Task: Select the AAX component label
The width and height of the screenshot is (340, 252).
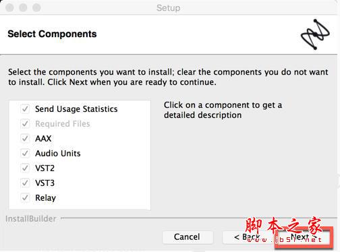Action: (43, 139)
